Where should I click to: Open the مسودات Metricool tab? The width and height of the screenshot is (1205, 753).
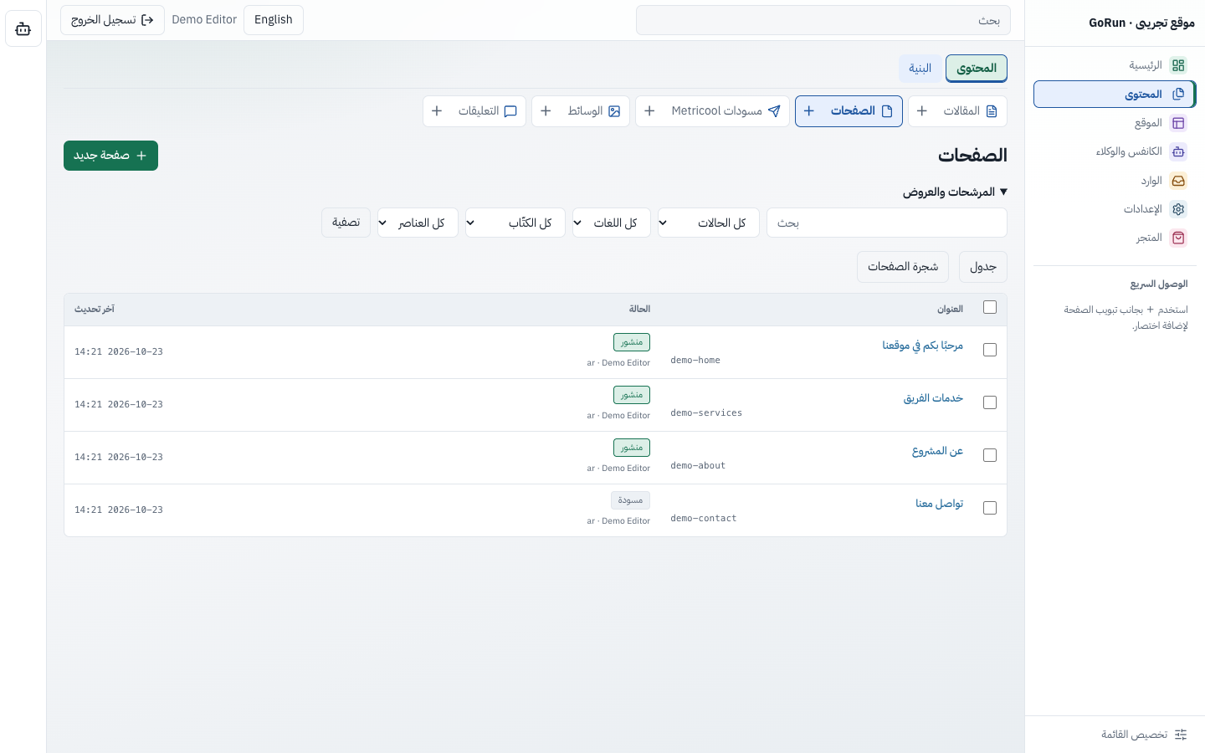coord(726,111)
